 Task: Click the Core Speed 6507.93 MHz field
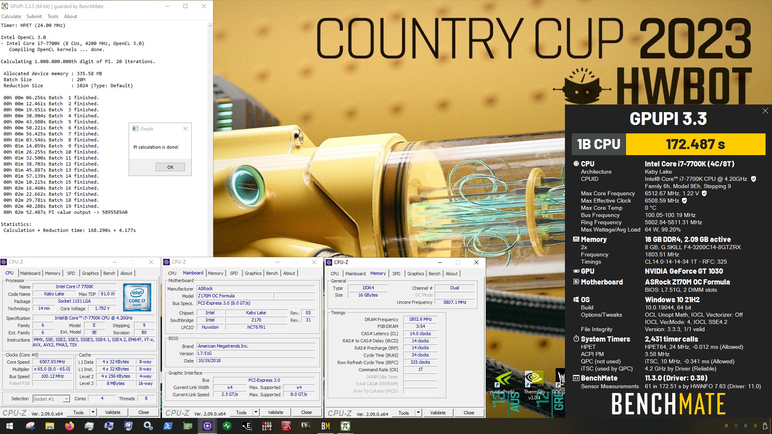[x=52, y=362]
